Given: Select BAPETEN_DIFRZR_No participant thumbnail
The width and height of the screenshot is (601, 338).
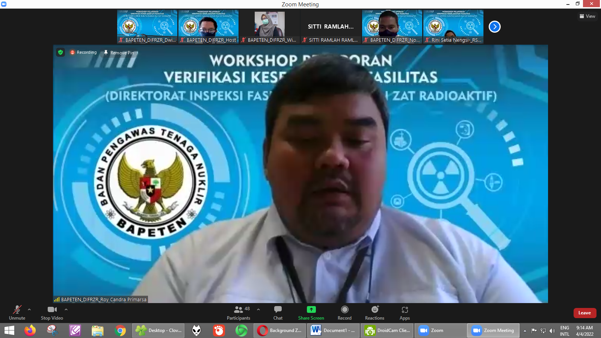Looking at the screenshot, I should tap(392, 27).
